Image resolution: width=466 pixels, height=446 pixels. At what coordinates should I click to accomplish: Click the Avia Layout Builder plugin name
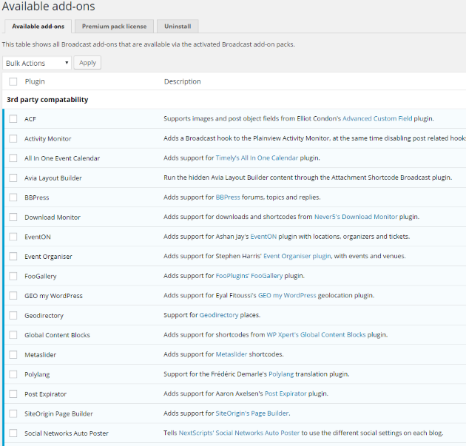(x=53, y=178)
